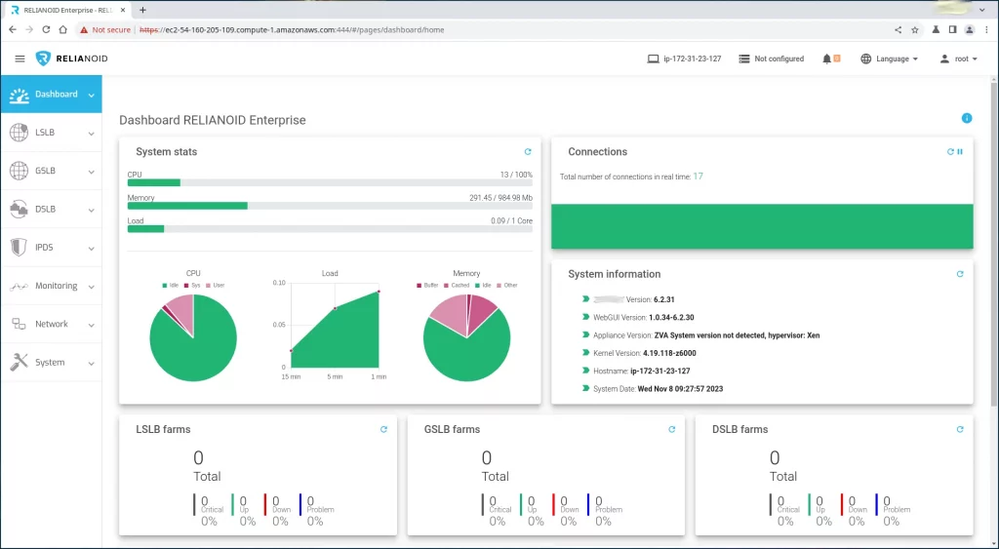The width and height of the screenshot is (999, 549).
Task: Toggle the Idle legend in CPU chart
Action: pos(170,286)
